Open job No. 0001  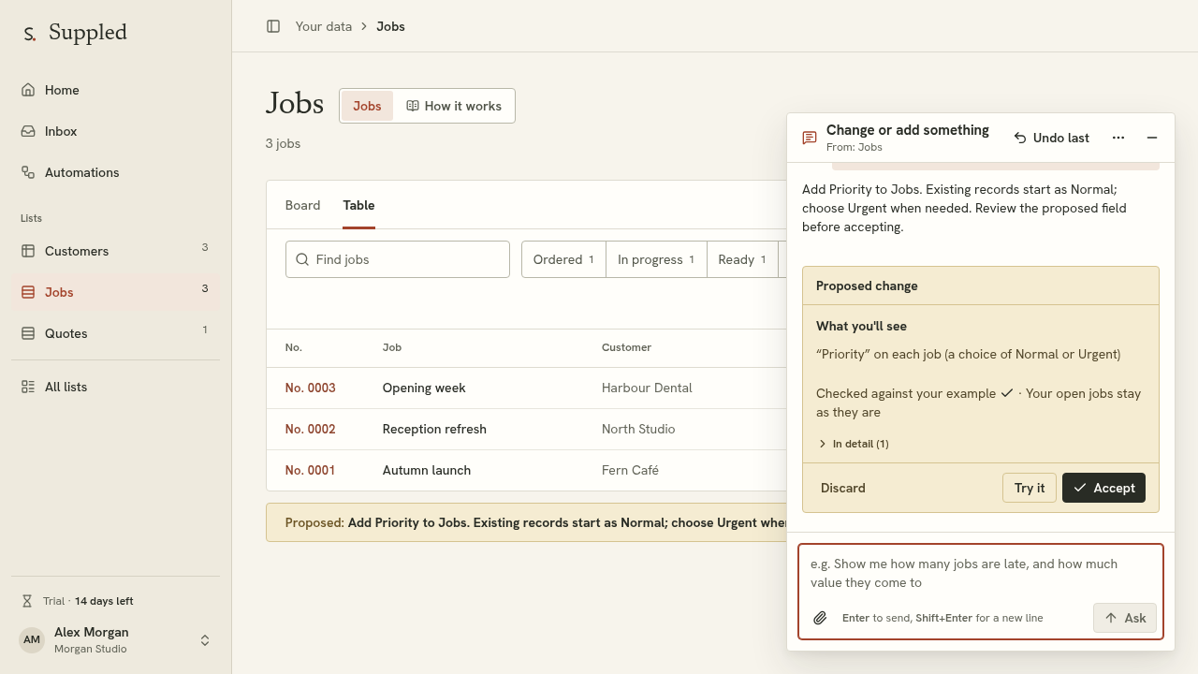point(311,470)
